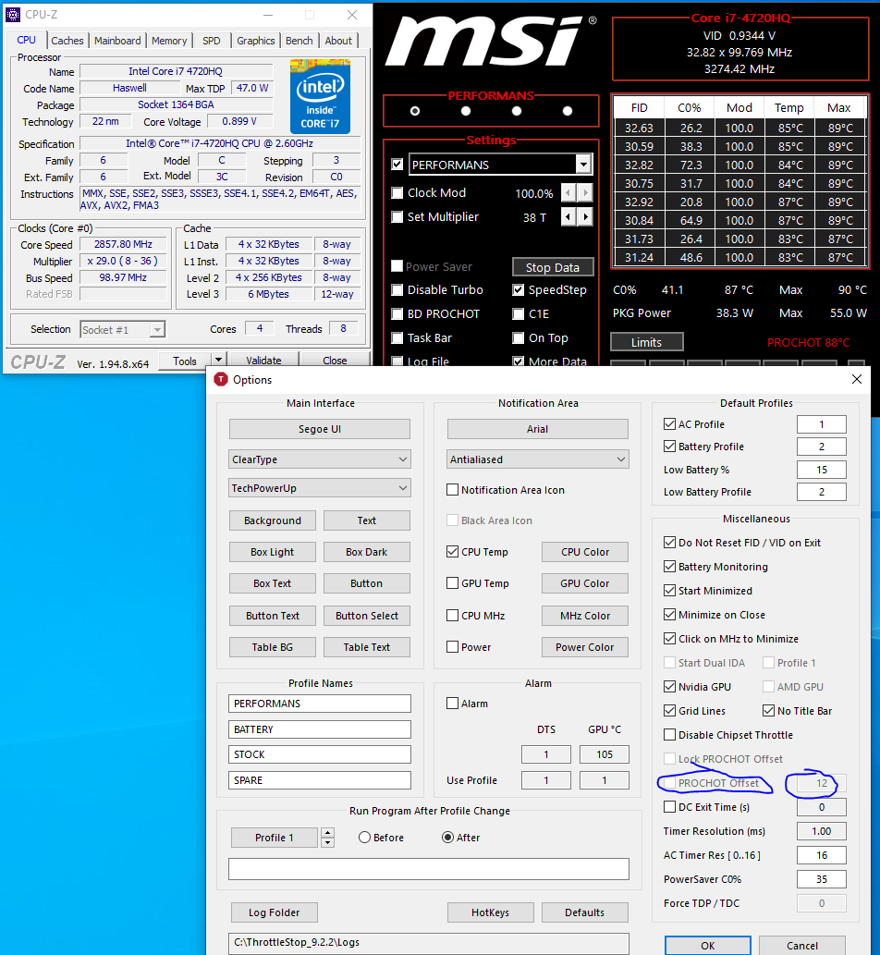Image resolution: width=880 pixels, height=955 pixels.
Task: Decrease Set Multiplier with left arrow
Action: (568, 217)
